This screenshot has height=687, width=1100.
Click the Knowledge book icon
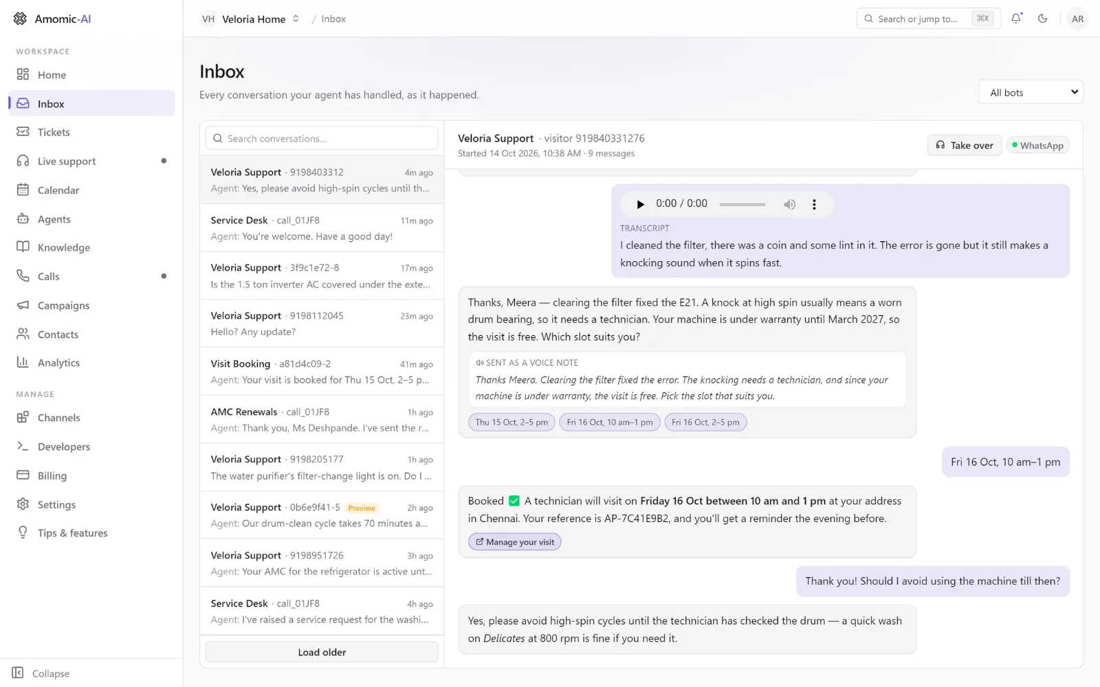click(x=23, y=247)
